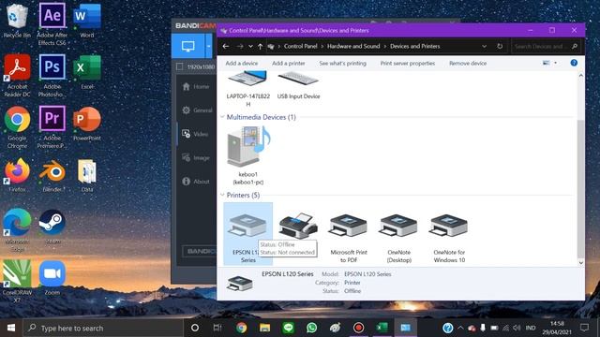Open Adobe Premiere Pro desktop shortcut
The image size is (600, 337).
[x=52, y=127]
